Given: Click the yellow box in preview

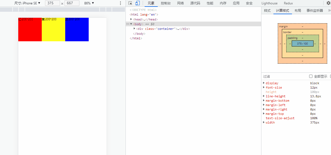Looking at the screenshot, I should [53, 30].
